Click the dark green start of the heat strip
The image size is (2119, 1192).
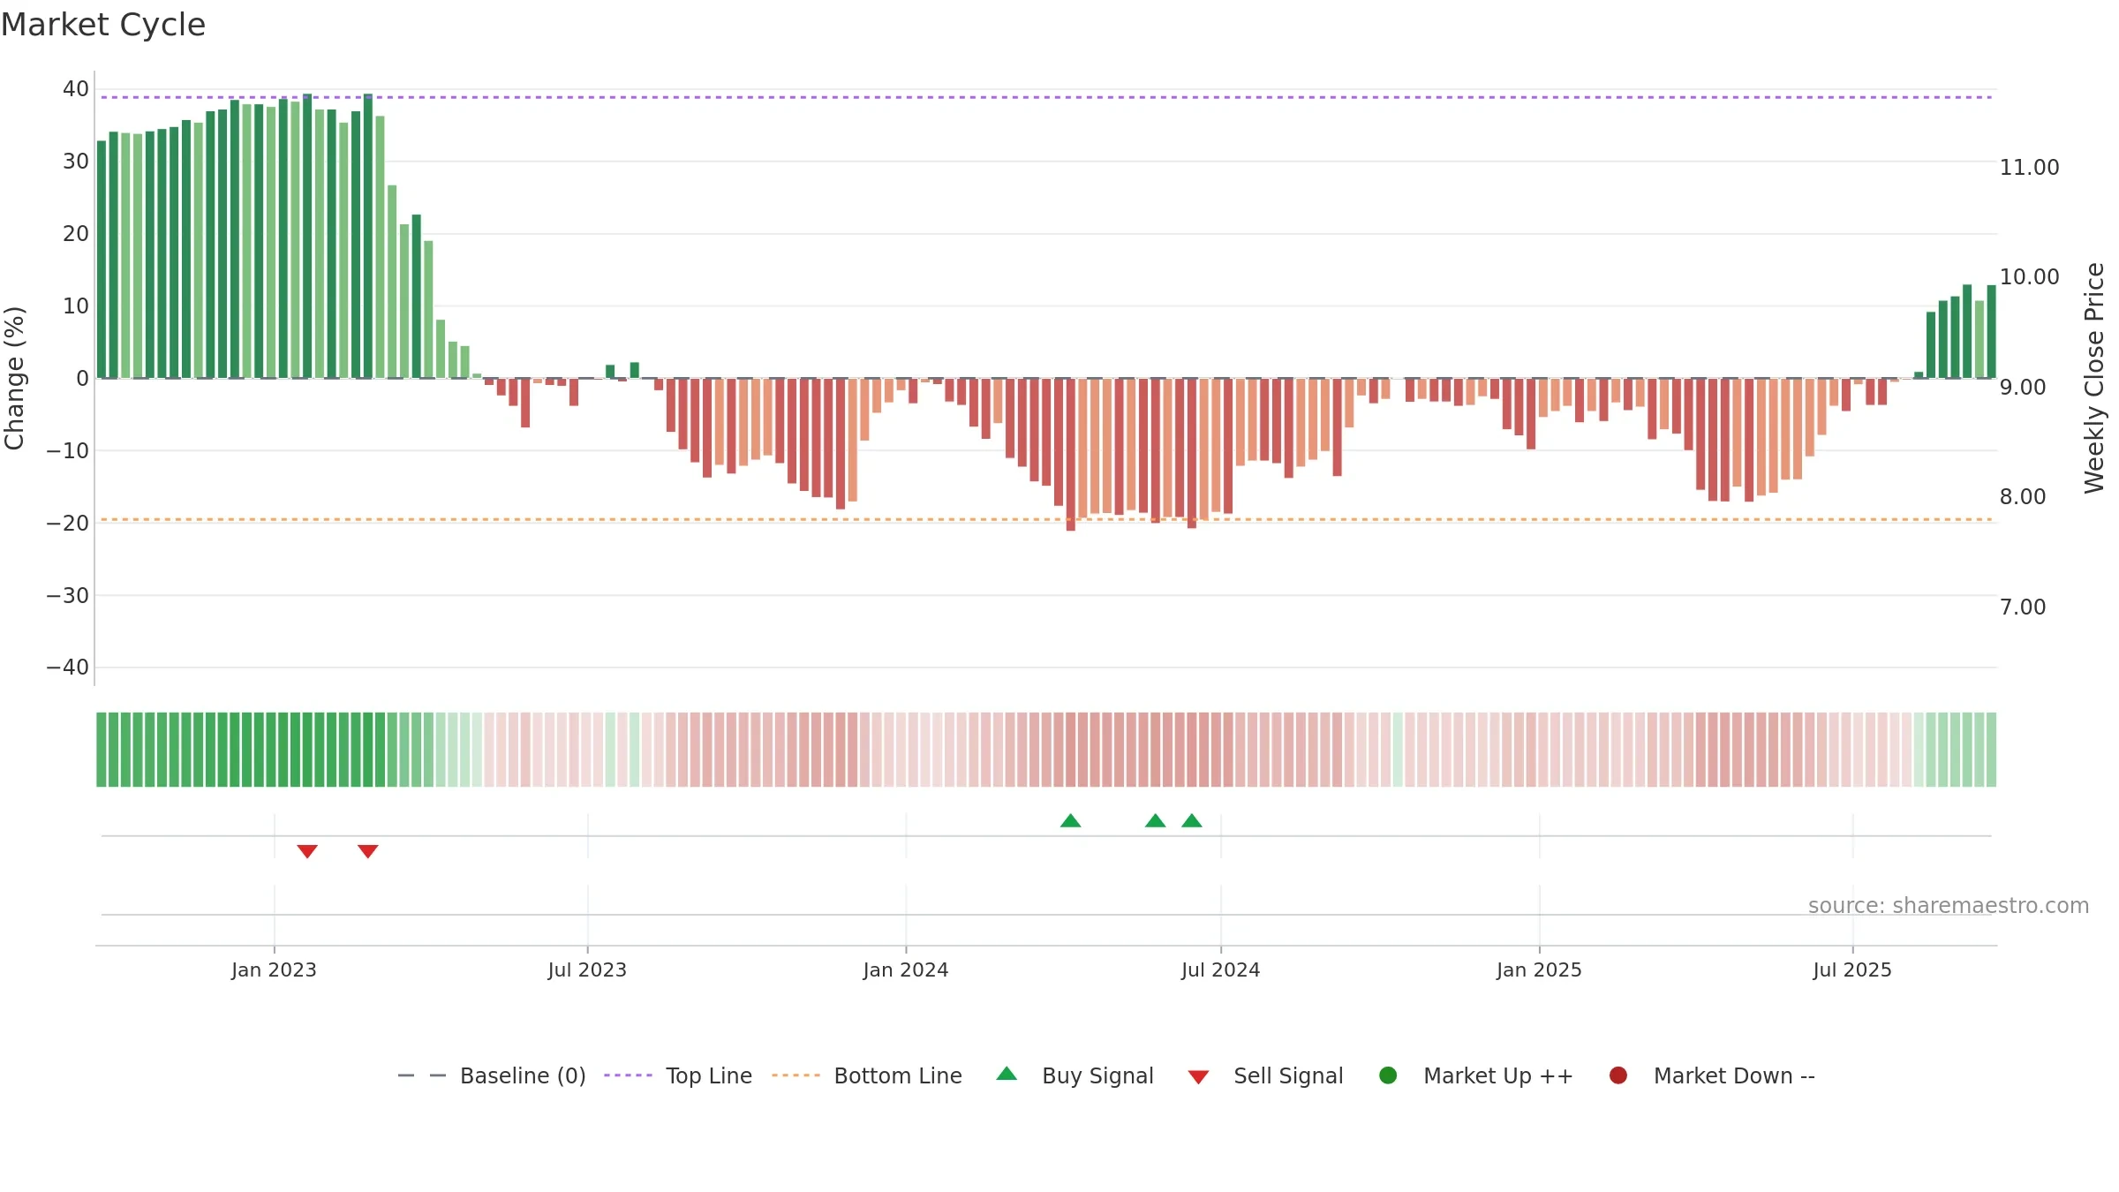pyautogui.click(x=102, y=750)
